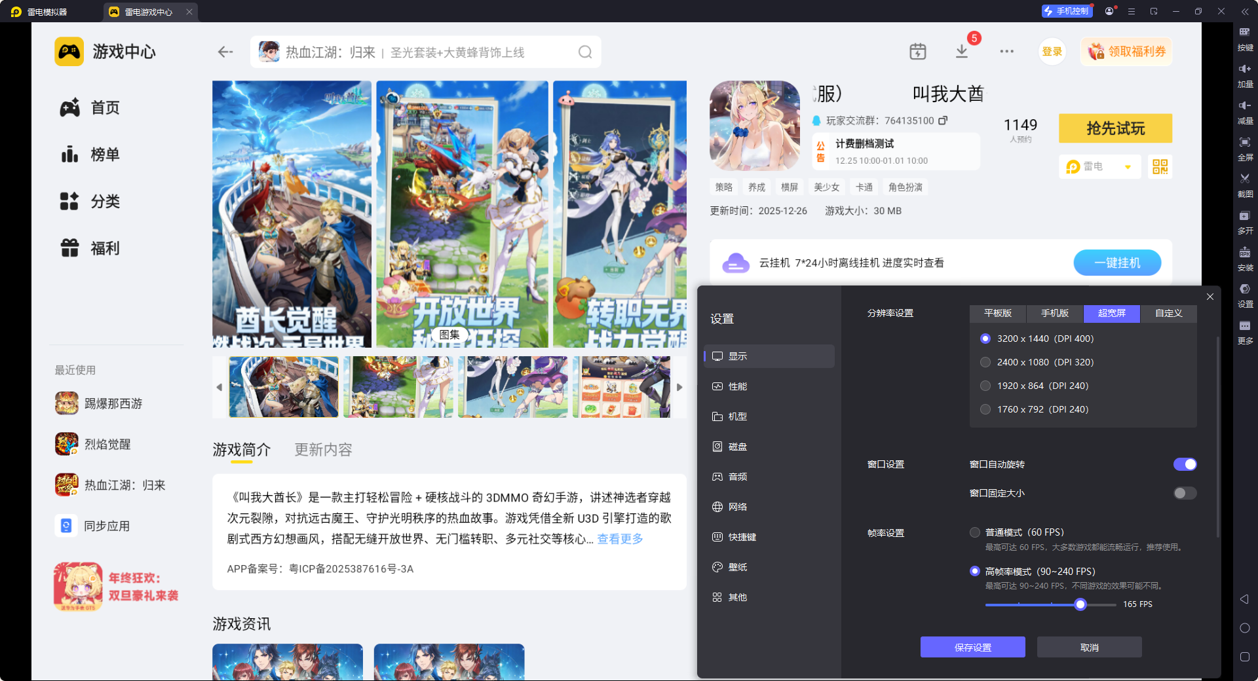Click 取消 button in settings
1258x681 pixels.
[1090, 647]
